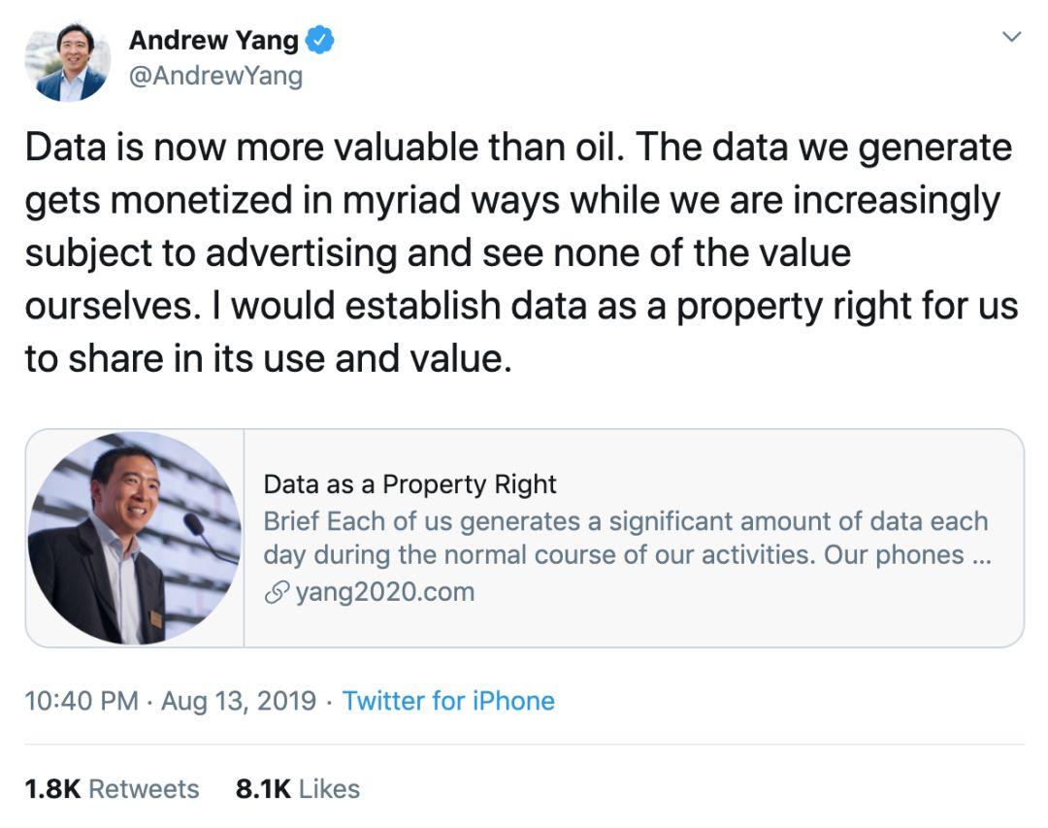1048x828 pixels.
Task: Expand the tweet options chevron
Action: (1012, 37)
